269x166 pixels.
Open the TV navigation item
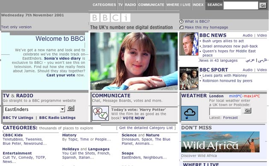[x=120, y=5]
